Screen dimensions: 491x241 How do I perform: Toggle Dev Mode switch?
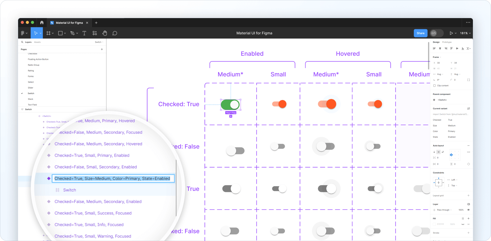(436, 33)
